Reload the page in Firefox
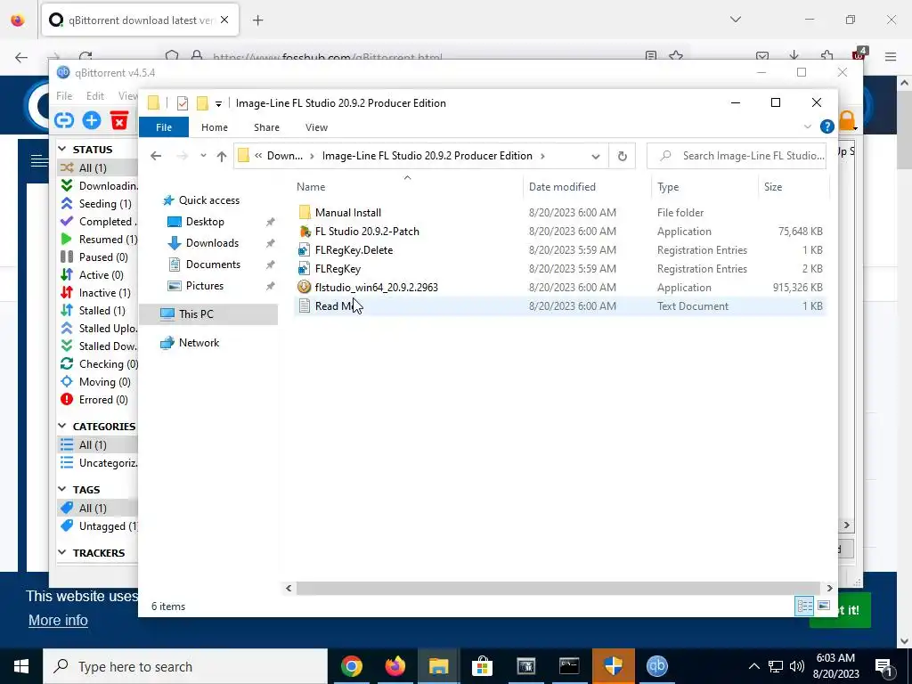 [x=85, y=57]
